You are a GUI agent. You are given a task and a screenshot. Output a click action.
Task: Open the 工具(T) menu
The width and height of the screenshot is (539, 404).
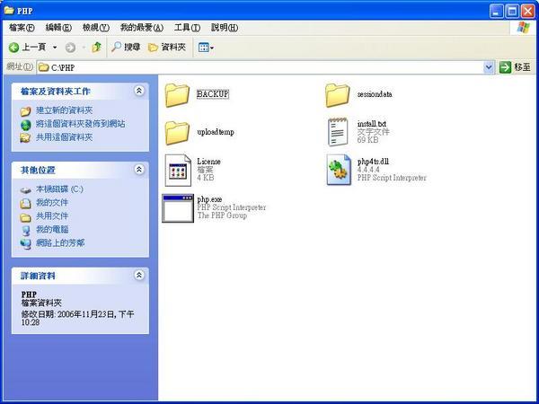187,28
